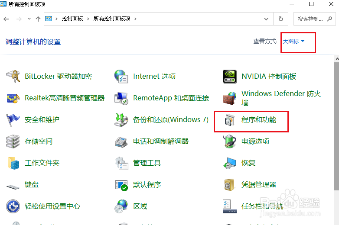Open the 安全和维护 flag icon
Screen dimensions: 339x225
(x=13, y=120)
